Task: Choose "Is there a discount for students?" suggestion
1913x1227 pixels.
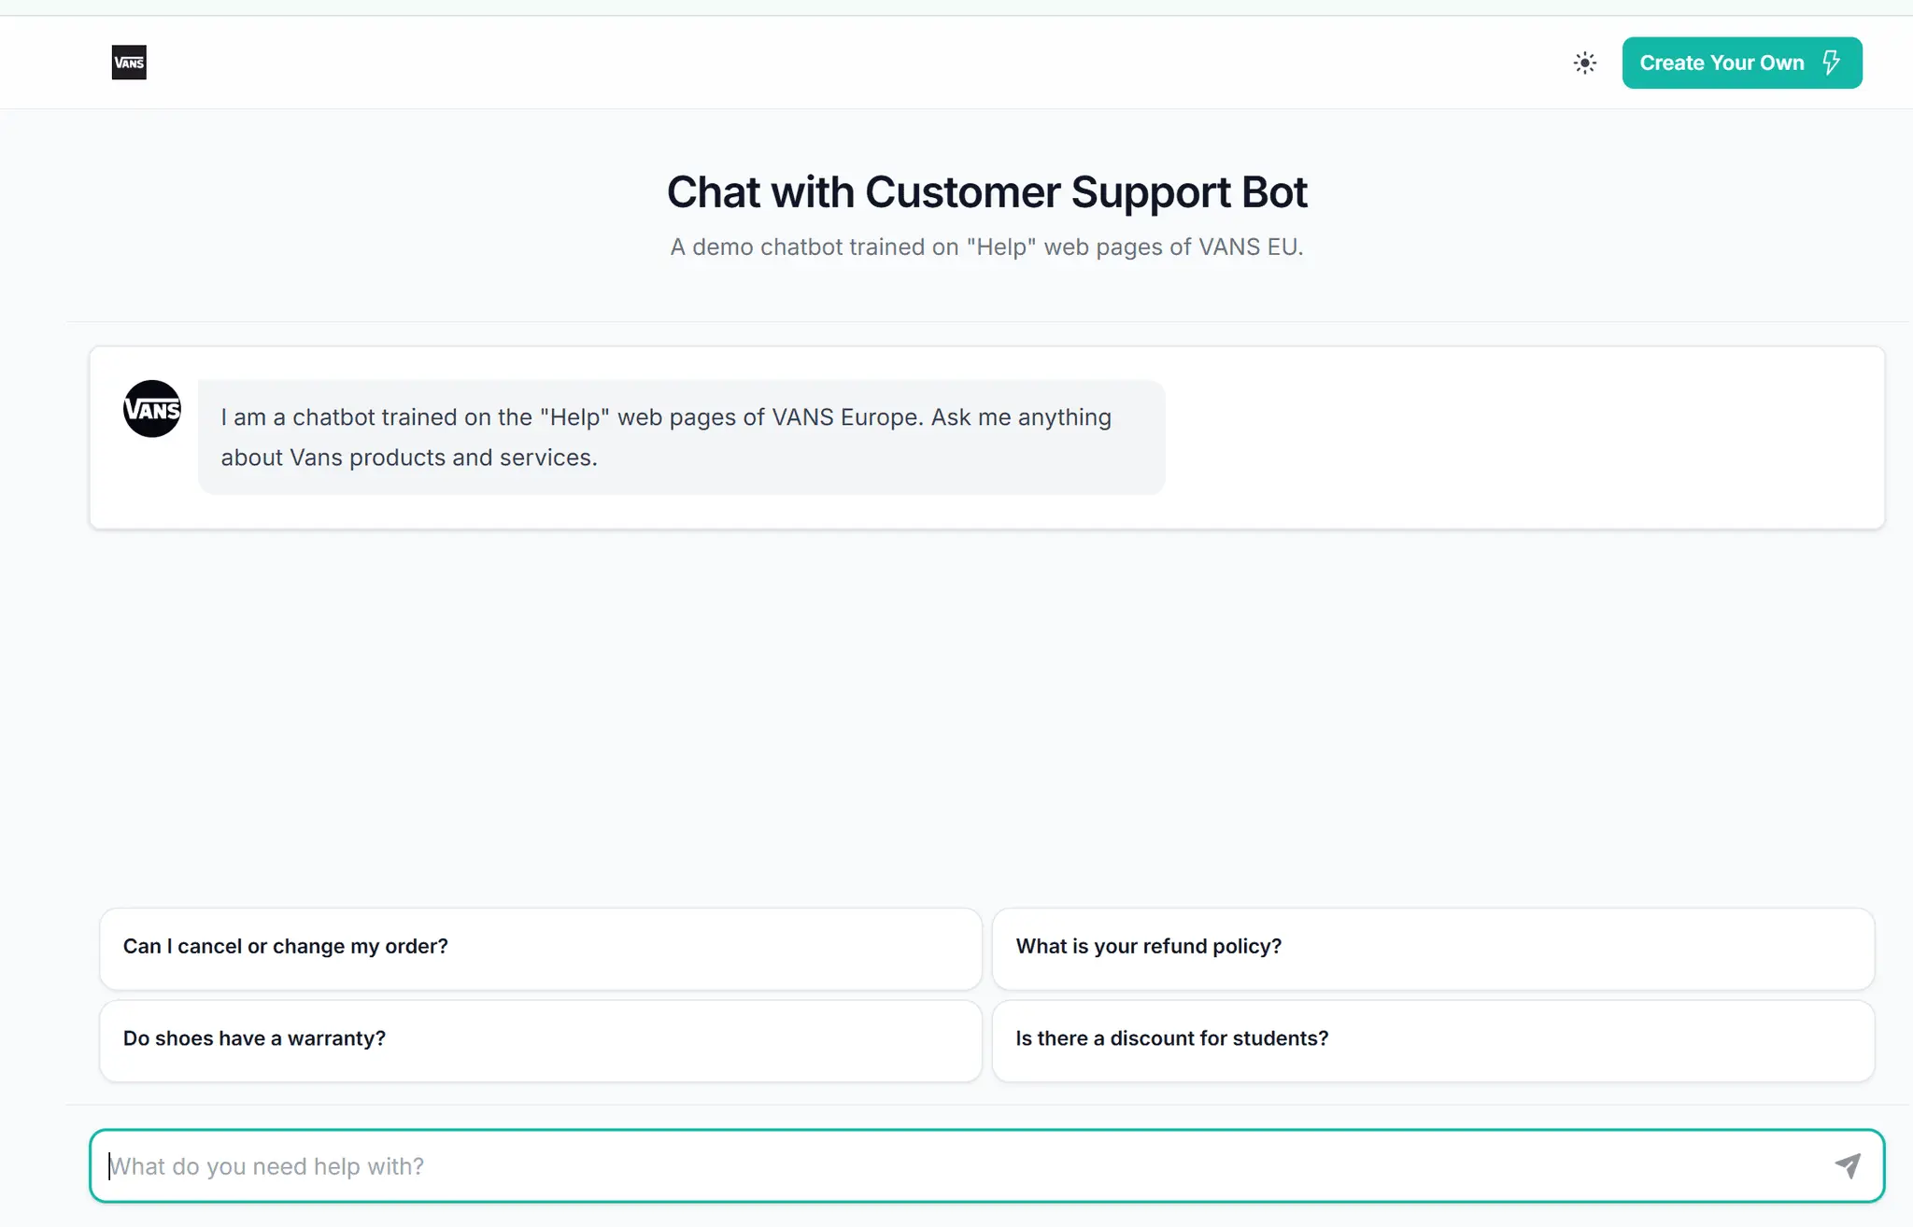Action: point(1433,1040)
